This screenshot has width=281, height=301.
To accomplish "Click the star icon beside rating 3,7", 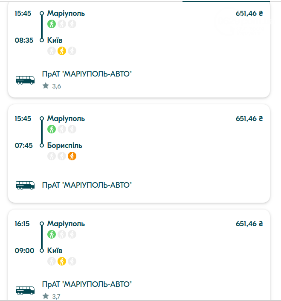I will coord(46,296).
